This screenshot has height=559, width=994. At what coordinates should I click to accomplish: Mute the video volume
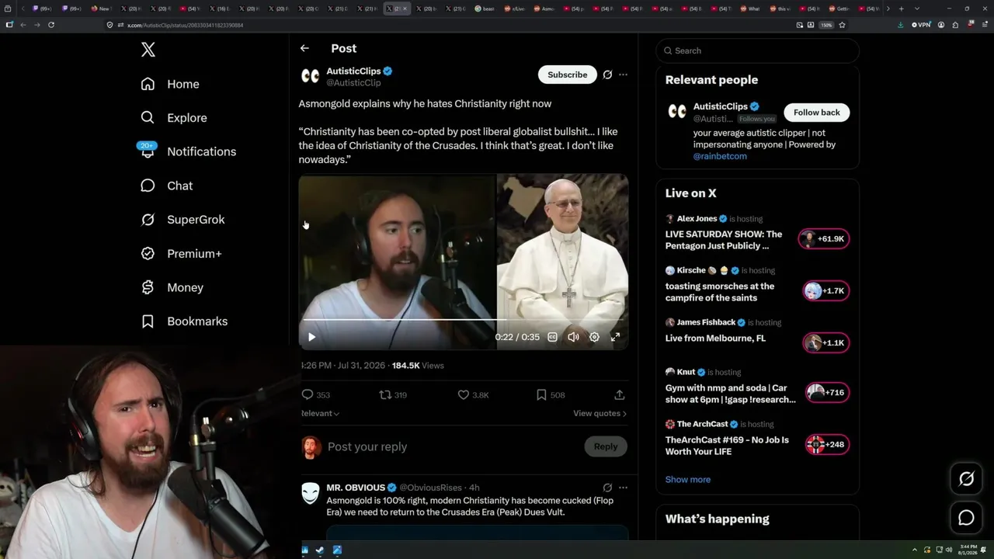[x=573, y=337]
